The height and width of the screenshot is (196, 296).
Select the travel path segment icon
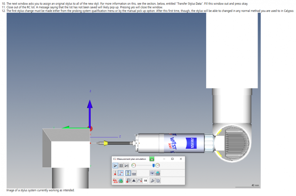coord(139,181)
